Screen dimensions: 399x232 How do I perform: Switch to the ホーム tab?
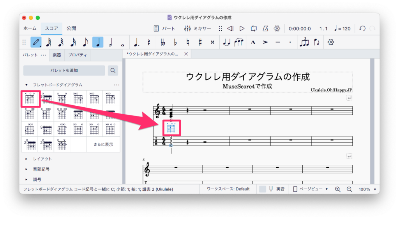tap(30, 28)
